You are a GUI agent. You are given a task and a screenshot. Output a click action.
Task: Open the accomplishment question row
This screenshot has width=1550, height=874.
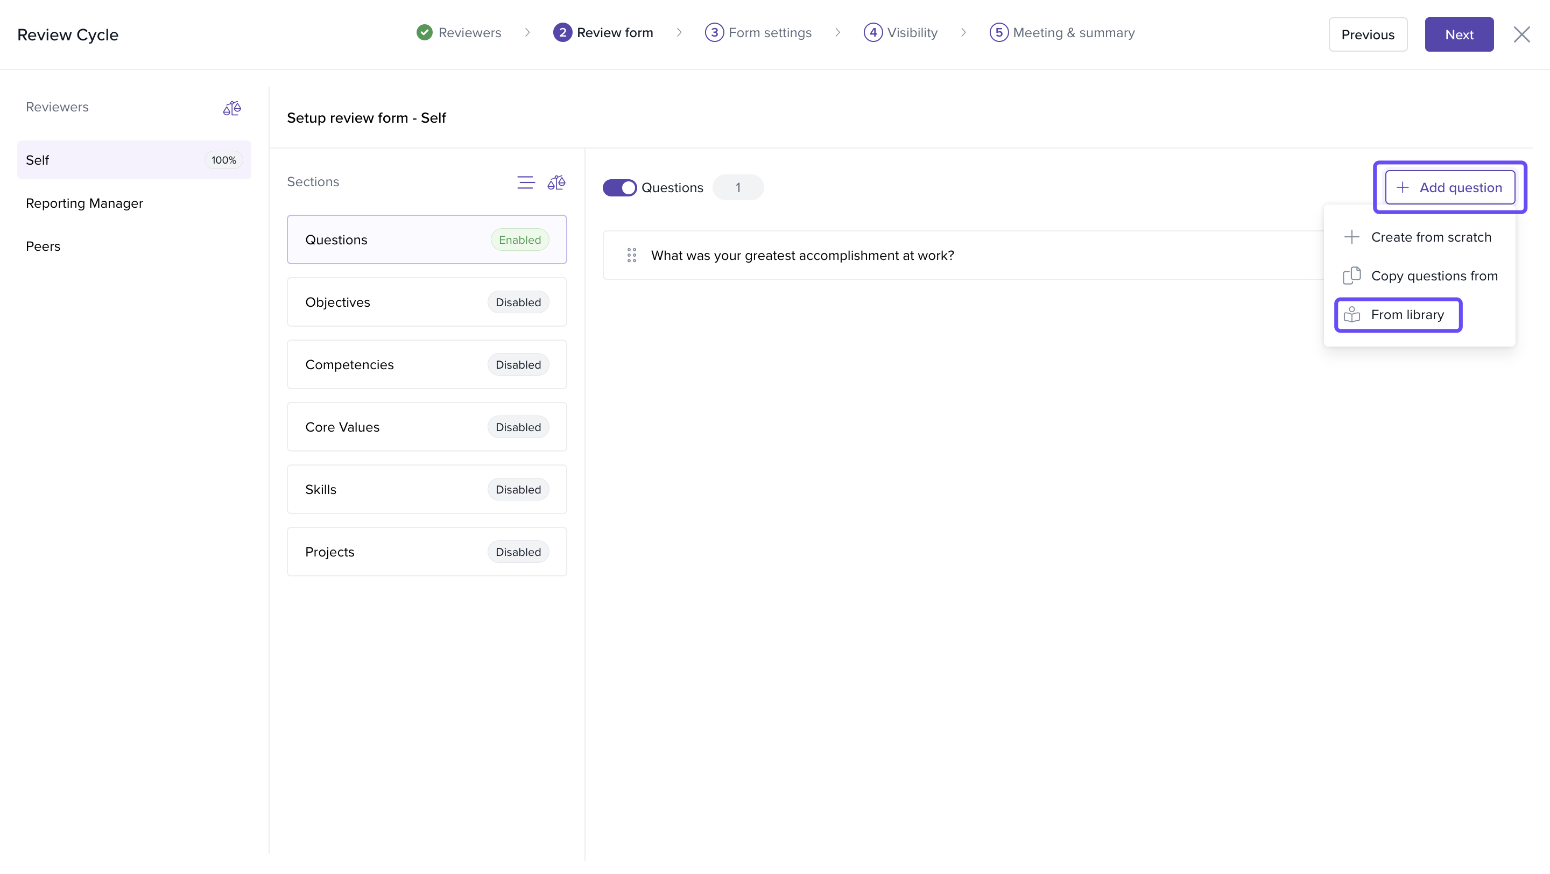(x=802, y=255)
